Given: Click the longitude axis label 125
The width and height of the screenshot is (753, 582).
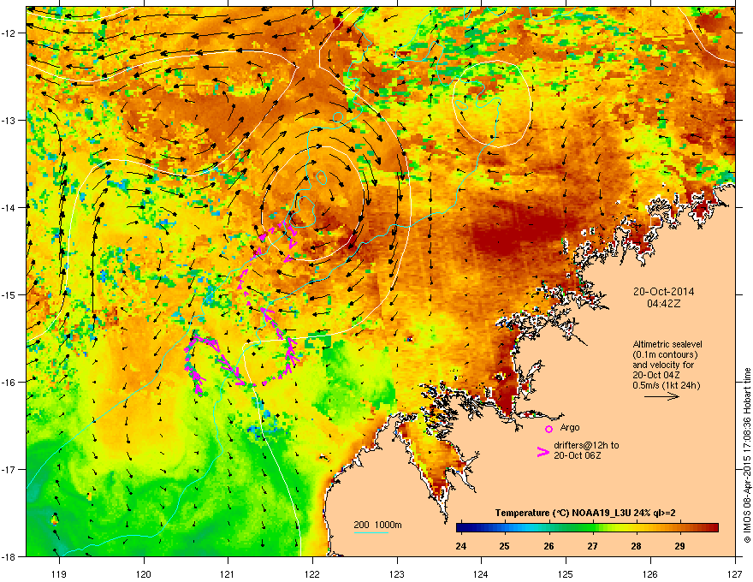Looking at the screenshot, I should pos(566,573).
